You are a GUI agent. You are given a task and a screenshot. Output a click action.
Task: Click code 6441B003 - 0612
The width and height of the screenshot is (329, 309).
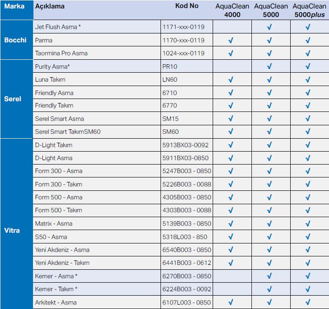point(187,263)
